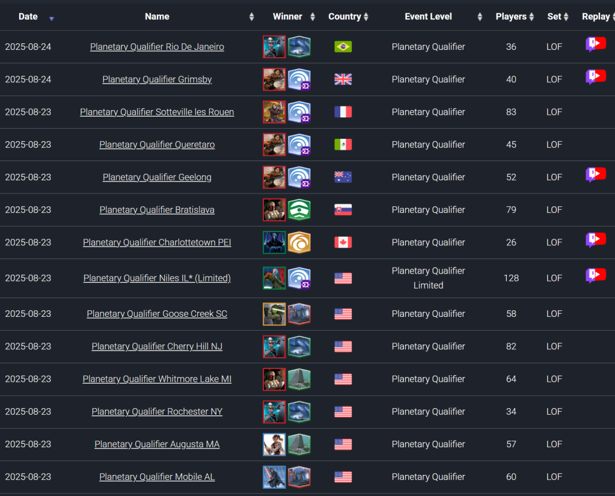
Task: Click winner leader icon in Goose Creek row
Action: [x=274, y=314]
